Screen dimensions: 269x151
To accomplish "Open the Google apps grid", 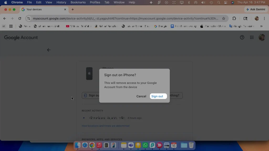I will pos(252,37).
